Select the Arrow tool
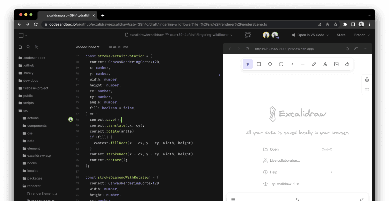Viewport: 389px width, 201px height. click(292, 64)
